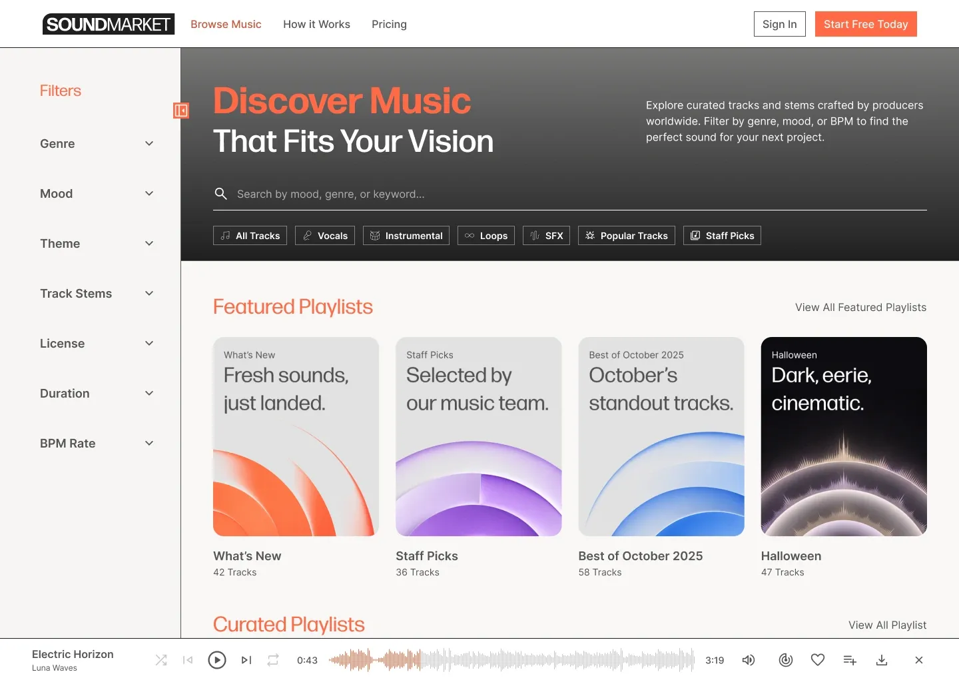Click the similar-tracks radar icon in player

click(x=786, y=660)
